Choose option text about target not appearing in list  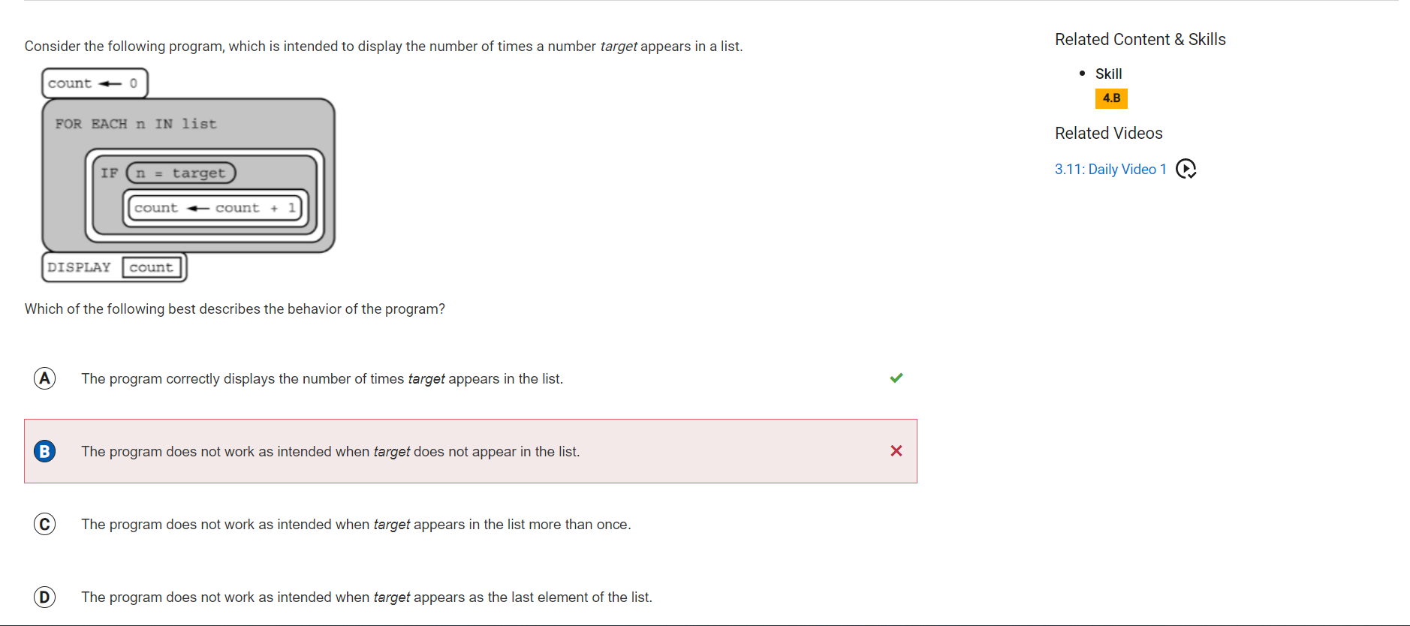[330, 452]
